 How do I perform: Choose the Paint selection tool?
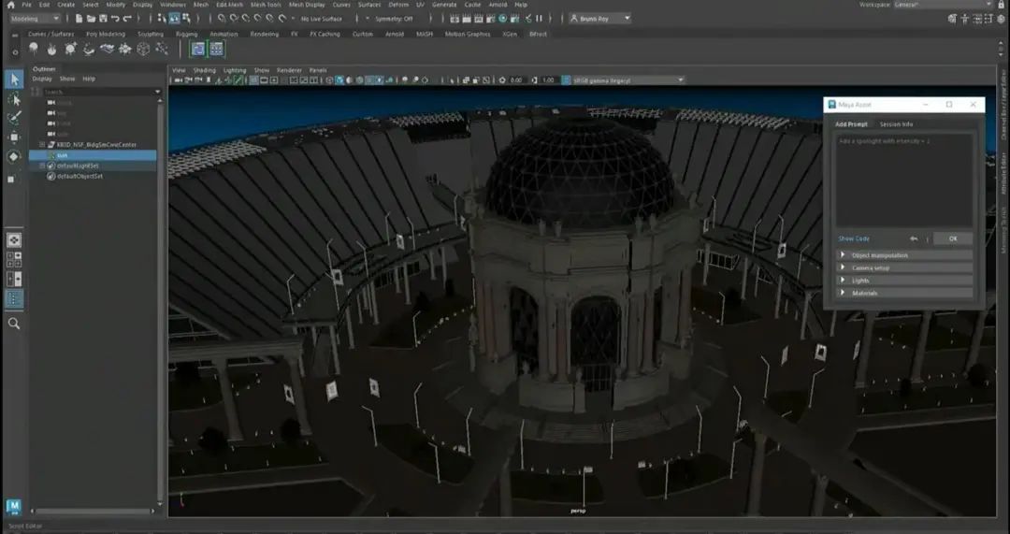[14, 118]
